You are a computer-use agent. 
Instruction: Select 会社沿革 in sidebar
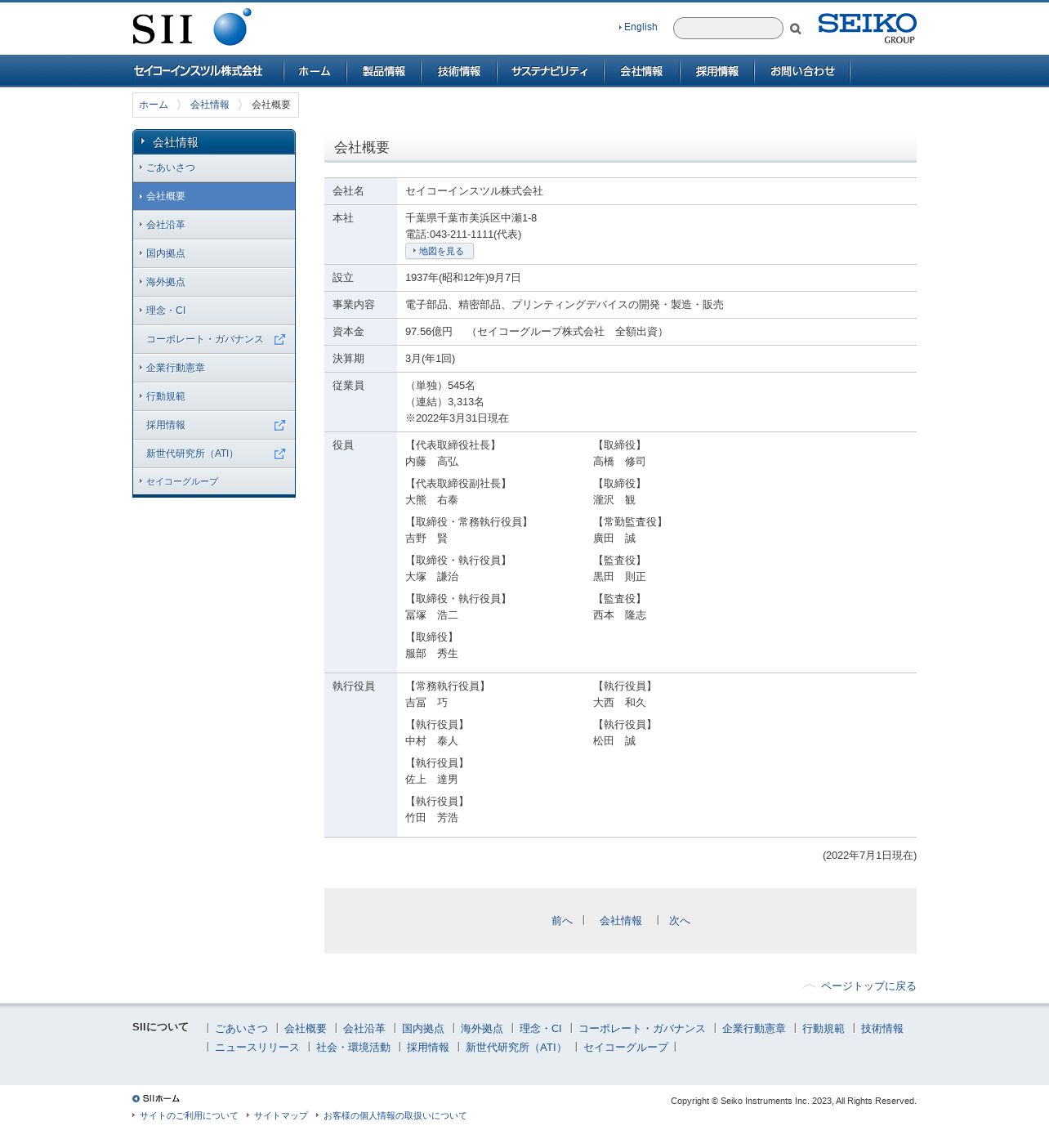tap(214, 225)
